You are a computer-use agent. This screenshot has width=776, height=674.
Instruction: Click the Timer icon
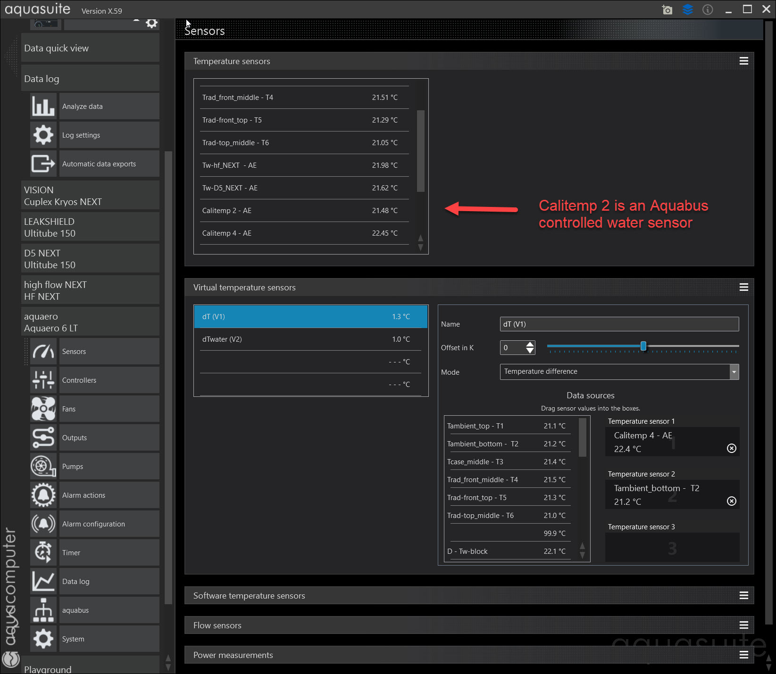[x=43, y=553]
